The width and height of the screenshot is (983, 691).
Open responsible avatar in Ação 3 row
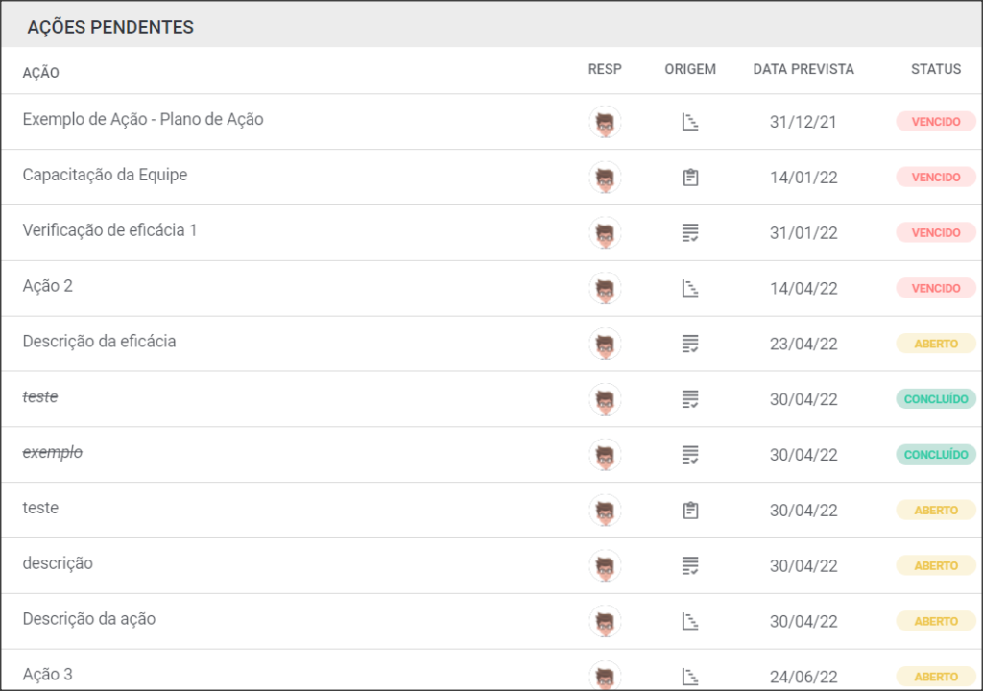coord(605,676)
